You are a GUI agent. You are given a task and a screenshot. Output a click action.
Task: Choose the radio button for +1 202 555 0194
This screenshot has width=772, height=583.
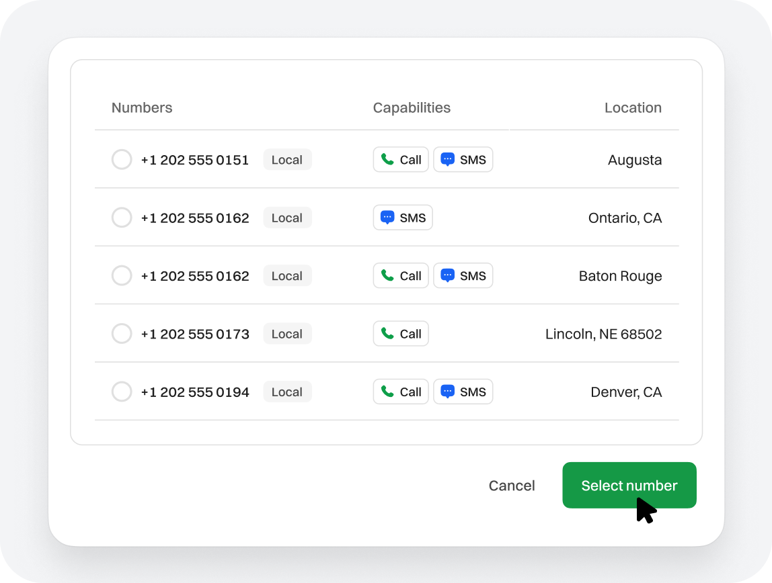click(122, 392)
